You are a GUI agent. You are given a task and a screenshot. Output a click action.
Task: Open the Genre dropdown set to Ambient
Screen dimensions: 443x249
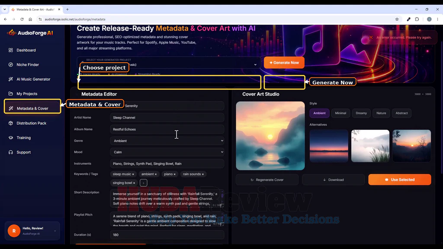(x=167, y=140)
